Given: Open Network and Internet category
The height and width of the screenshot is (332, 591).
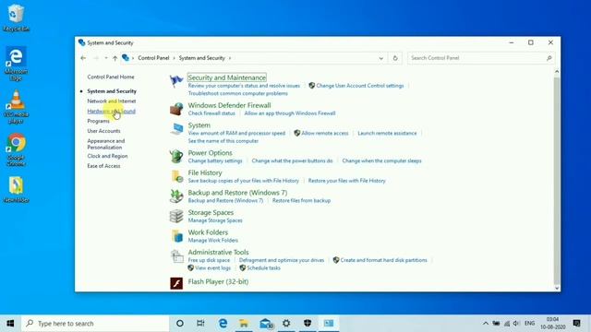Looking at the screenshot, I should click(x=111, y=101).
